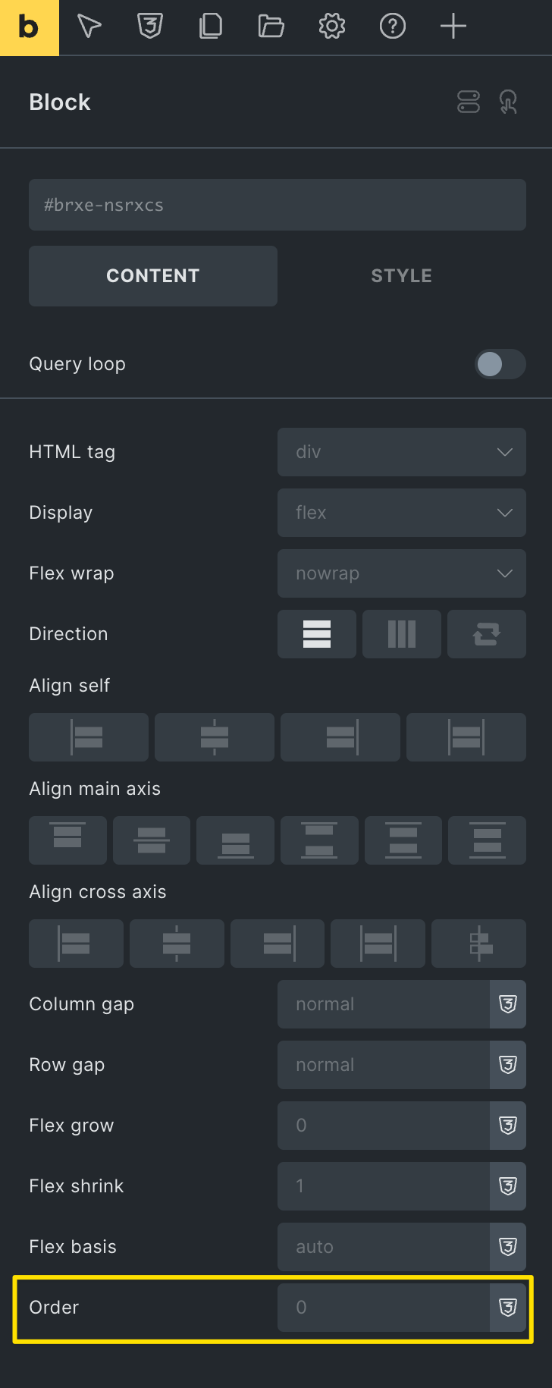Toggle the Query loop switch
Viewport: 552px width, 1388px height.
tap(500, 364)
